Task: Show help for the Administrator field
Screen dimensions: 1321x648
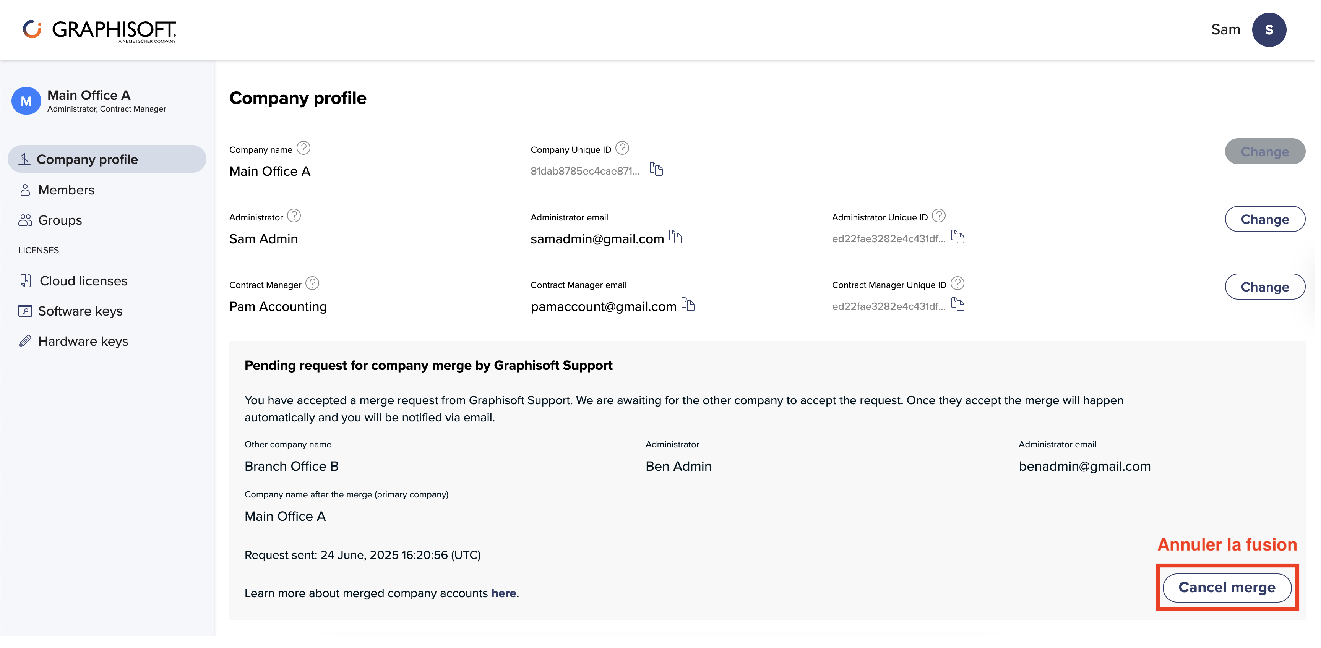Action: pyautogui.click(x=294, y=216)
